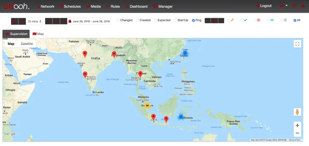This screenshot has height=146, width=309.
Task: Click the orange 69 cluster marker
Action: pyautogui.click(x=147, y=106)
